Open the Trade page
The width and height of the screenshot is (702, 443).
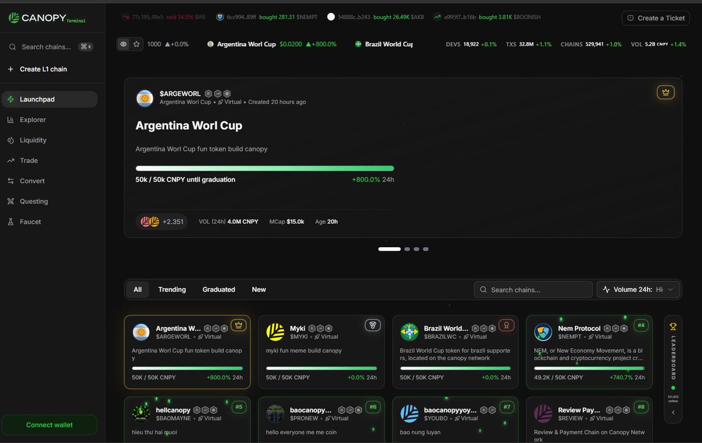(49, 161)
